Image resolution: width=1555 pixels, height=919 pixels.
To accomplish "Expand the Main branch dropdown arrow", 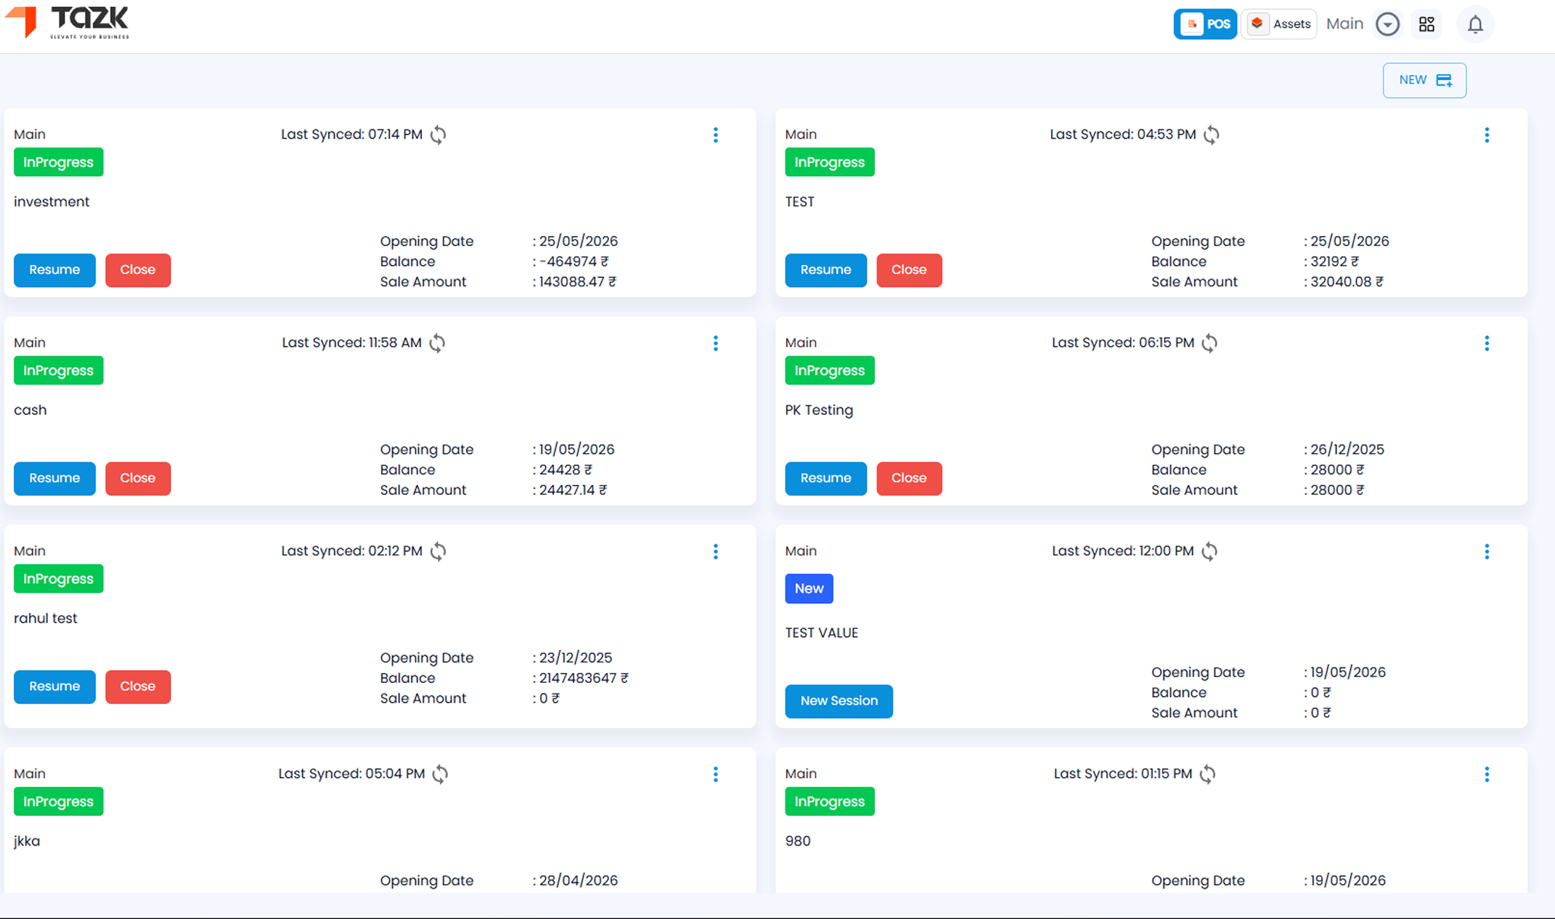I will tap(1387, 25).
